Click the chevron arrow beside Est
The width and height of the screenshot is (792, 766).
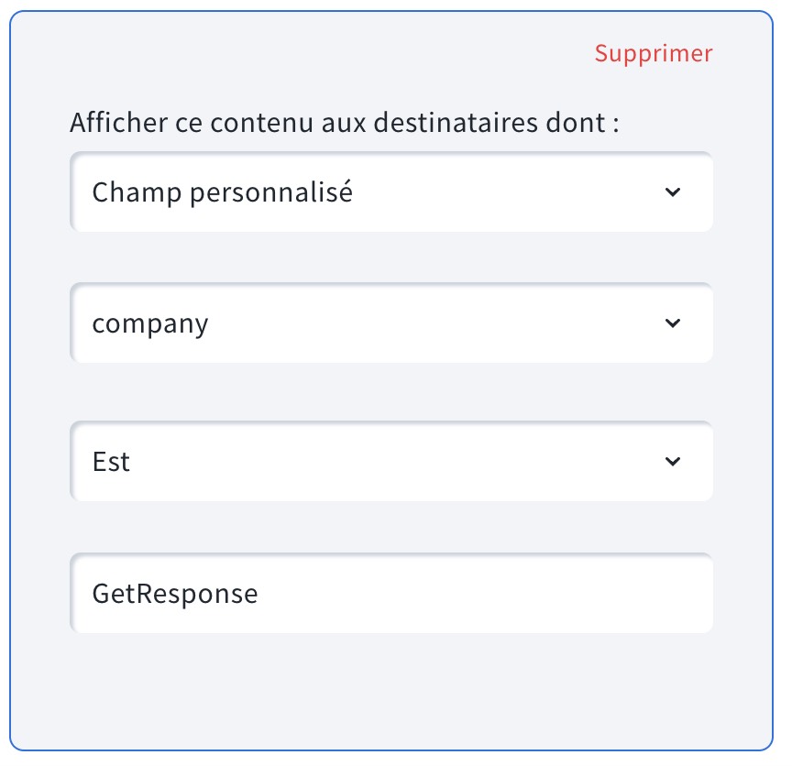(673, 462)
